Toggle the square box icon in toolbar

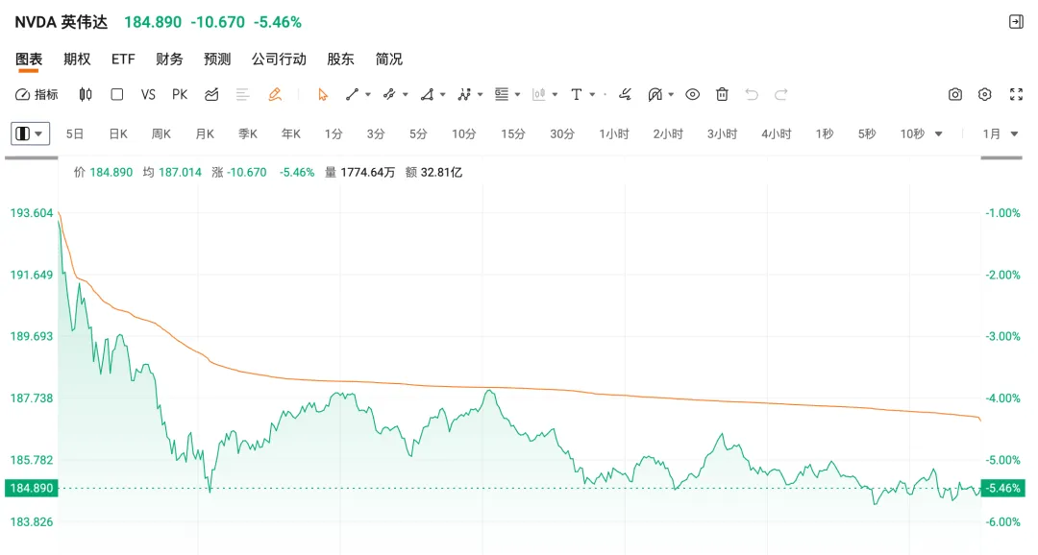[117, 94]
